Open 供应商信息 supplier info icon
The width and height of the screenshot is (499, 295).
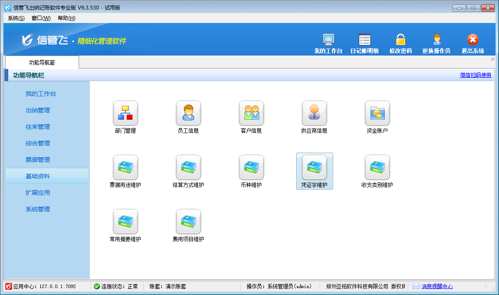click(x=314, y=113)
